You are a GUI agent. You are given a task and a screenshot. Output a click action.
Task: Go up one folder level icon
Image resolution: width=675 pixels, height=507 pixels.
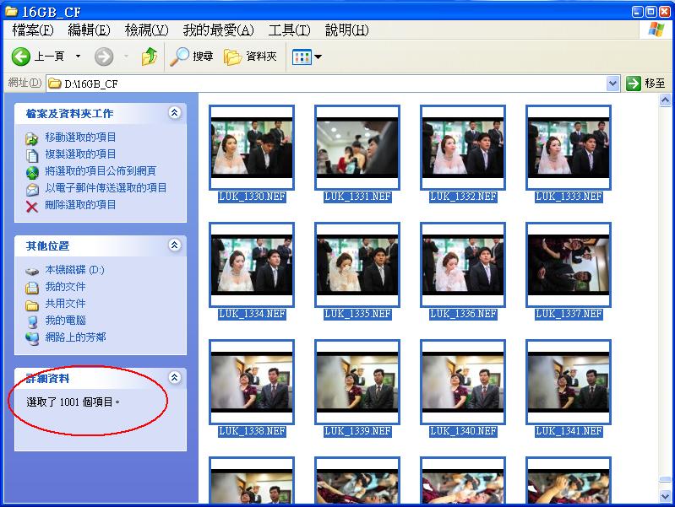coord(150,57)
